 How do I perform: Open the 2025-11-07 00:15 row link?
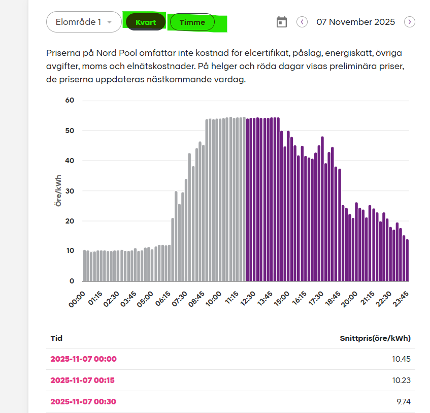pyautogui.click(x=83, y=380)
